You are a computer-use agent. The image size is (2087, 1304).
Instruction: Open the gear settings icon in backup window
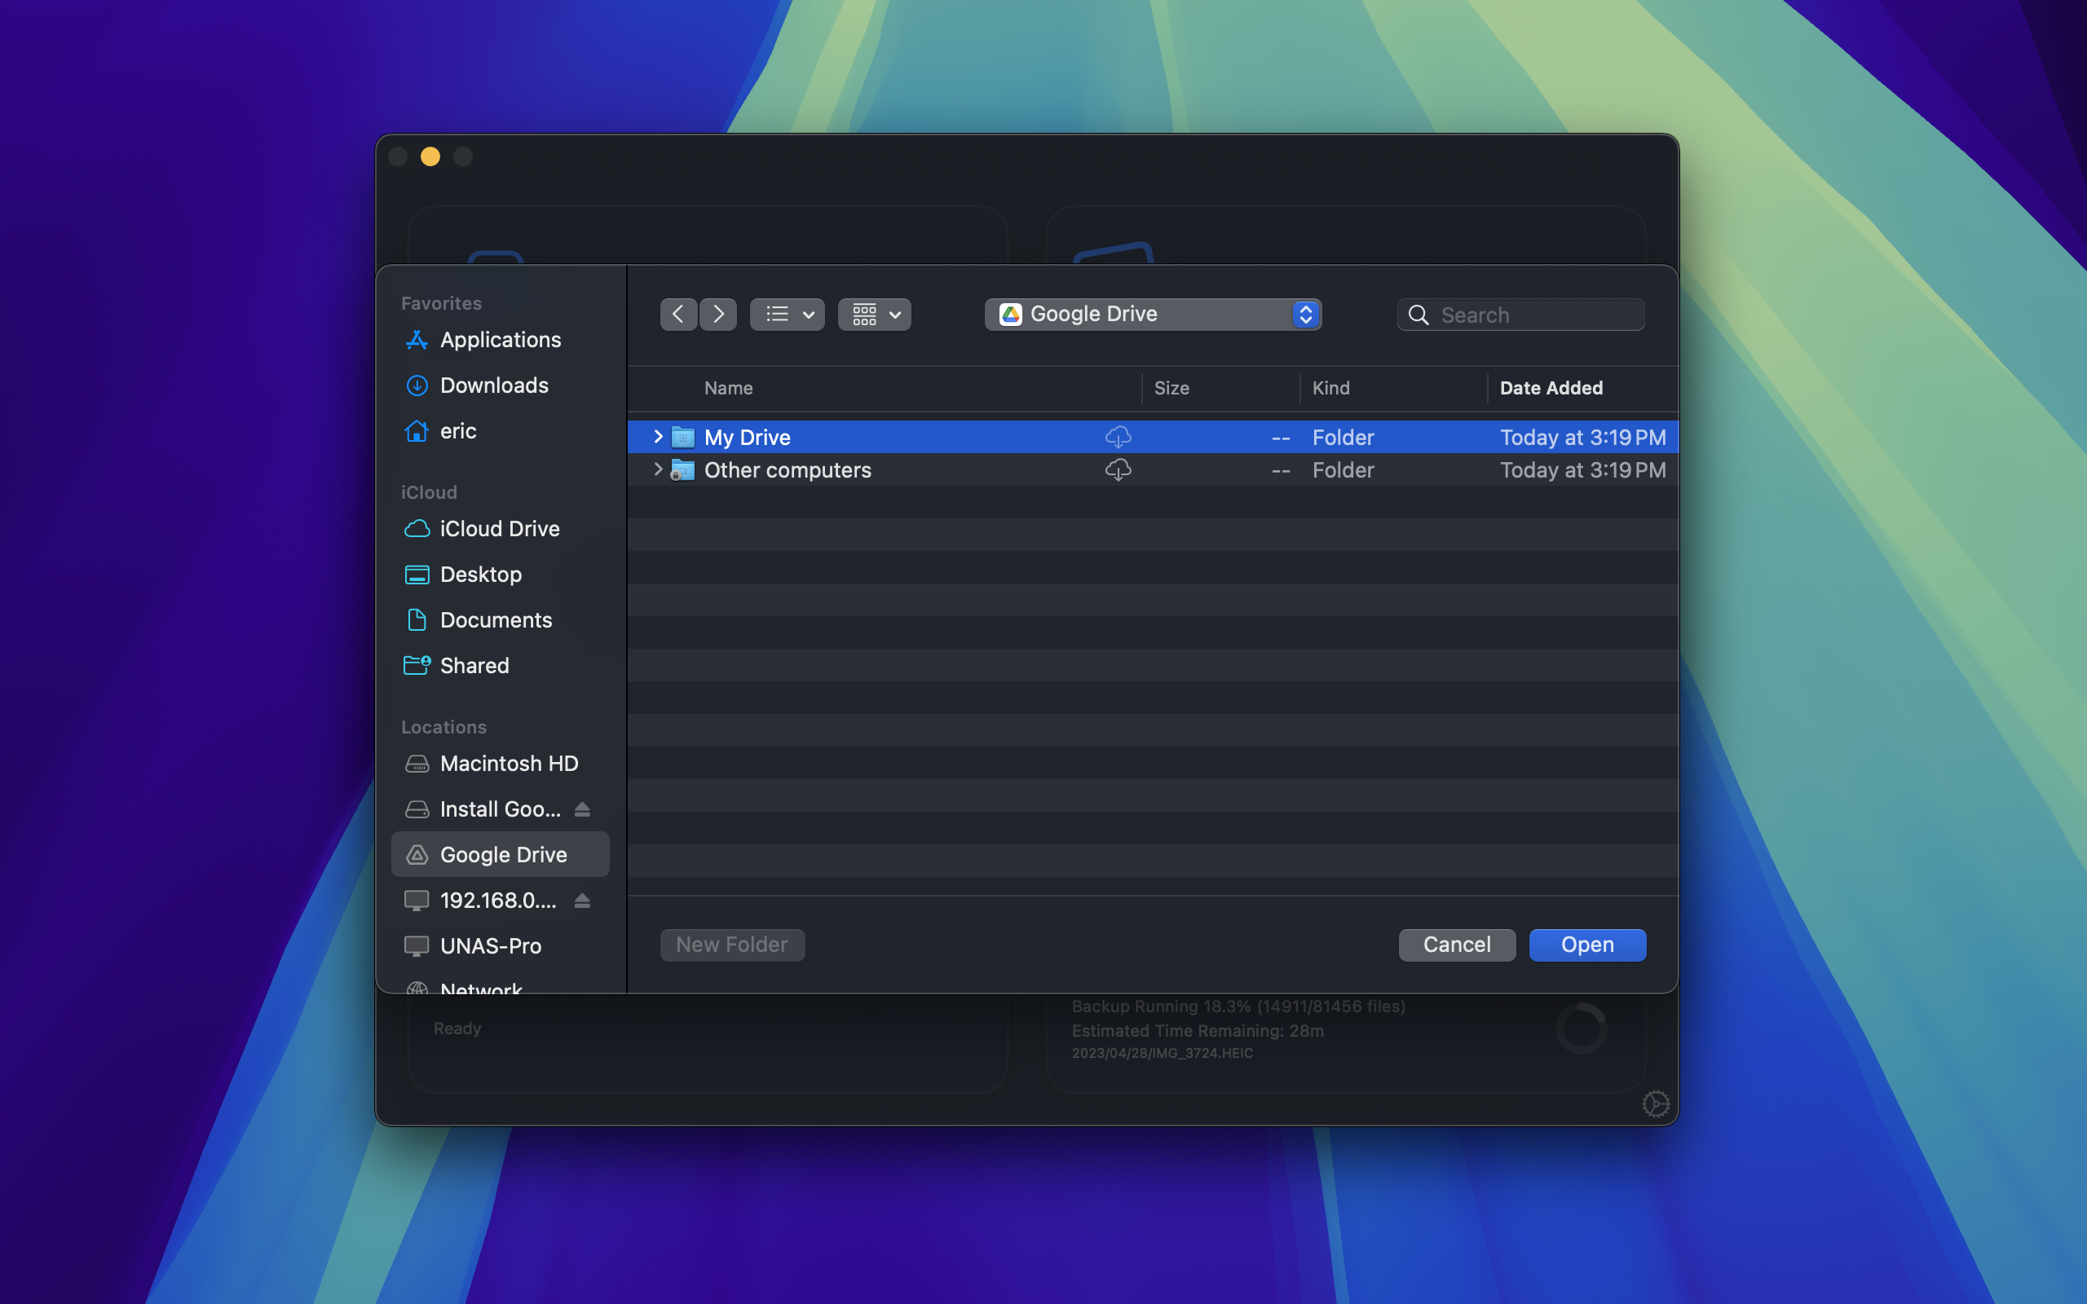(x=1655, y=1103)
